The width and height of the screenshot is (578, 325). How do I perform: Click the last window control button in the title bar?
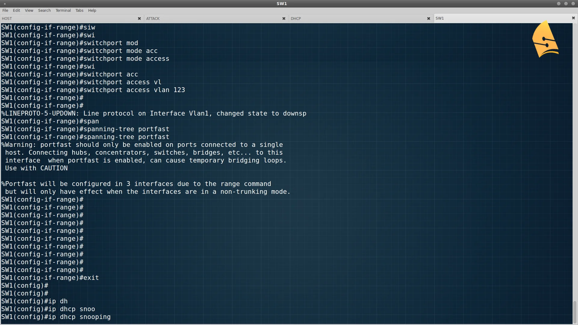[x=573, y=4]
